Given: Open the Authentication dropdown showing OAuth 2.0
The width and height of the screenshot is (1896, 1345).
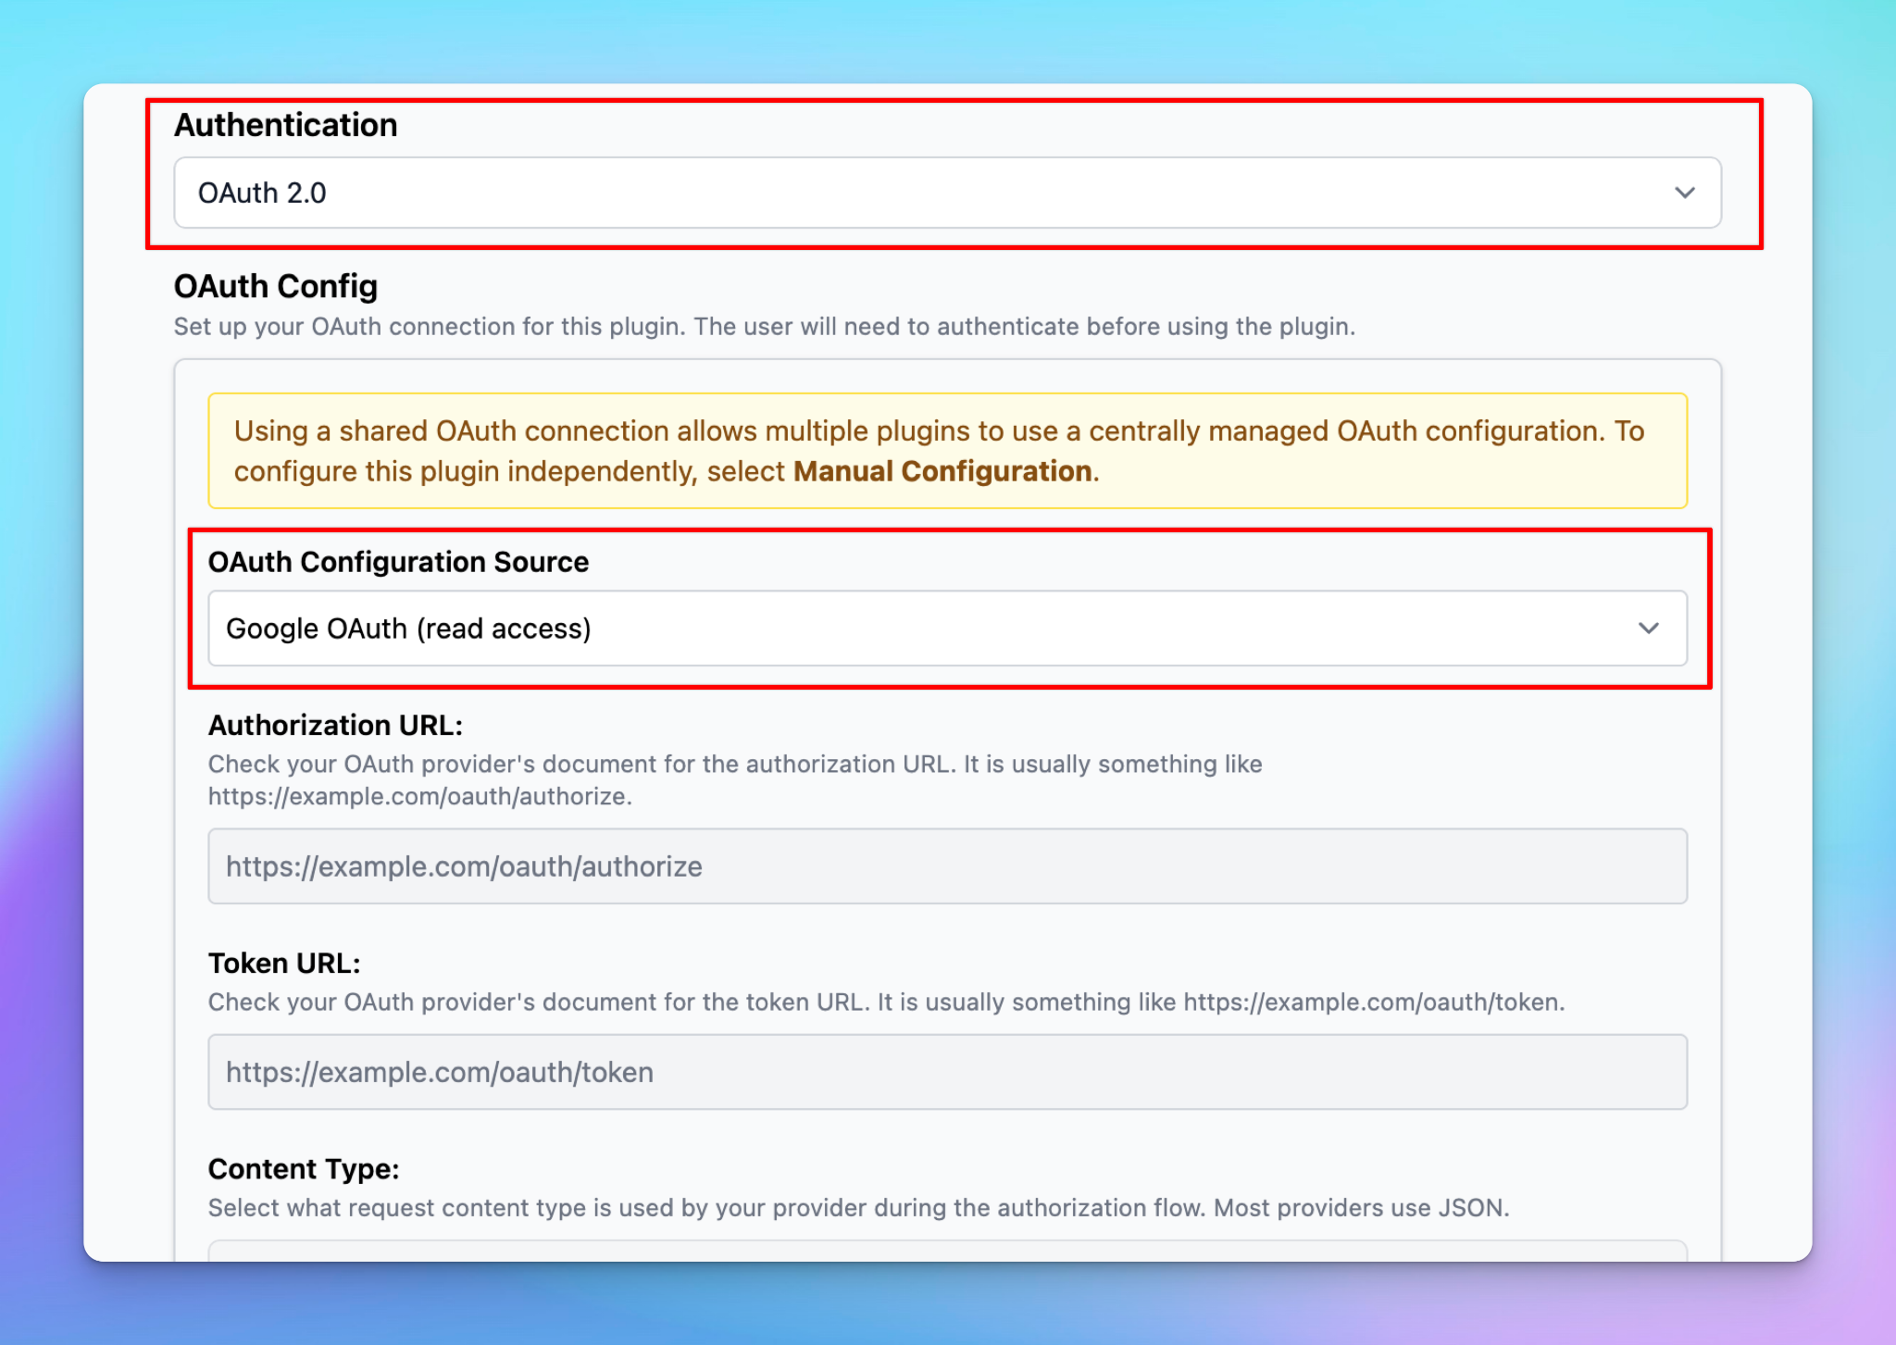Looking at the screenshot, I should [946, 193].
